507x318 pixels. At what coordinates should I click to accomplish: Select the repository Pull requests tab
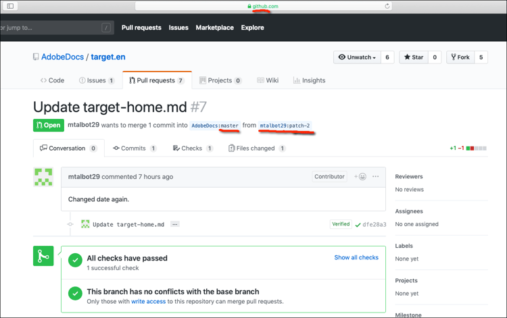tap(157, 80)
